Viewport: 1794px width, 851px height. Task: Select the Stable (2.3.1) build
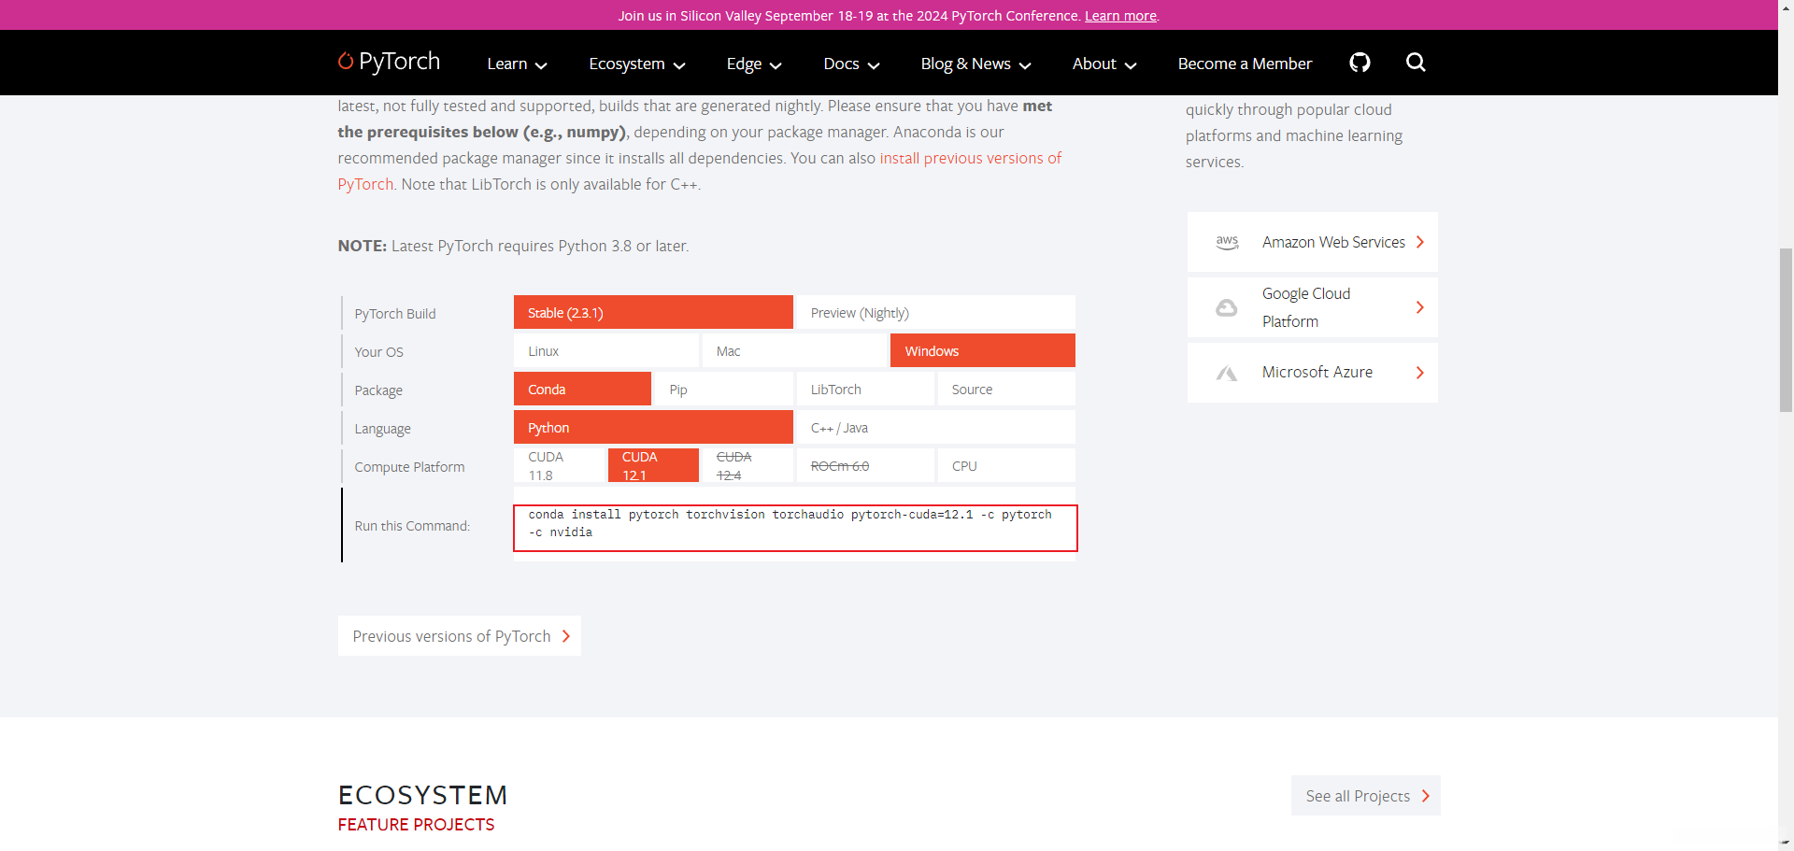[653, 313]
